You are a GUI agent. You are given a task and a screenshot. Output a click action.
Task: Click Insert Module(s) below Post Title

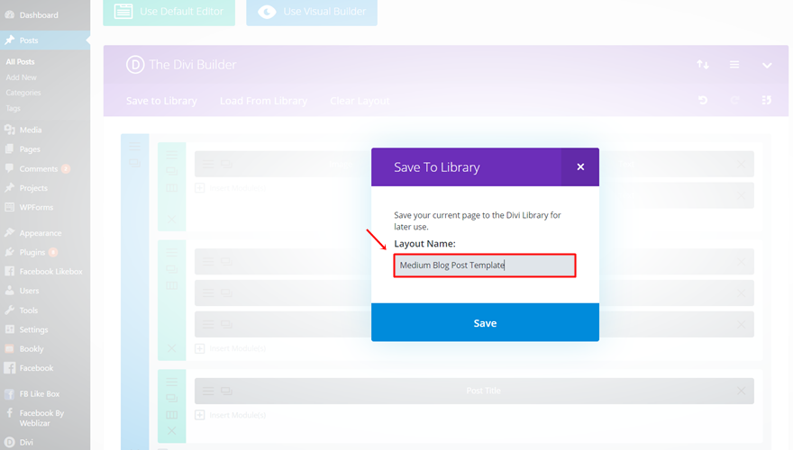231,415
